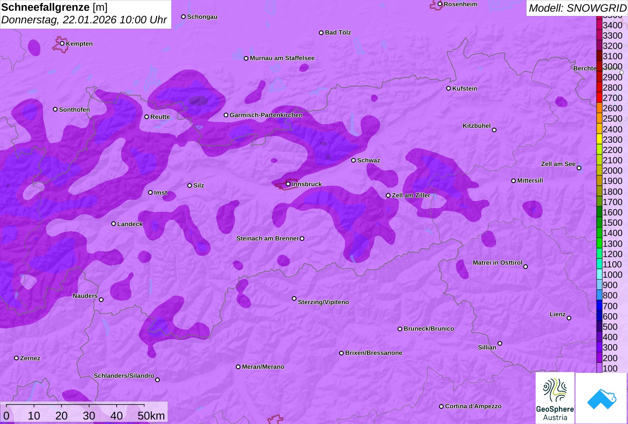The height and width of the screenshot is (424, 628).
Task: Click the Matrei in Osttirol marker dot
Action: 526,267
